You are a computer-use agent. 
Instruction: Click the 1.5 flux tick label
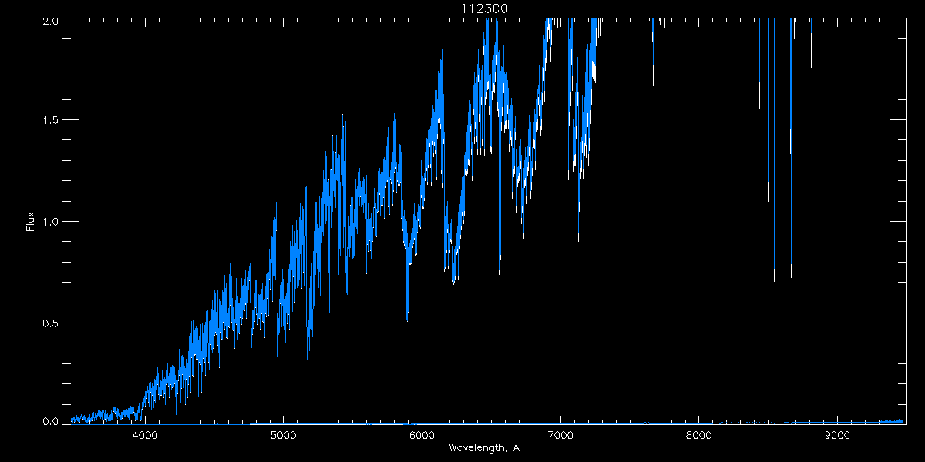[x=50, y=121]
